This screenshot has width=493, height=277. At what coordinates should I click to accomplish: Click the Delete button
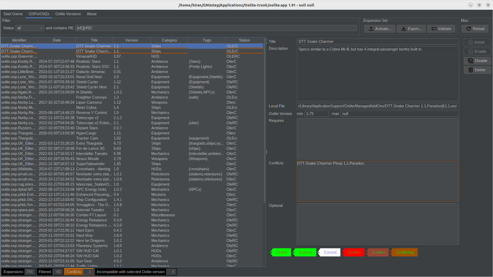click(477, 70)
